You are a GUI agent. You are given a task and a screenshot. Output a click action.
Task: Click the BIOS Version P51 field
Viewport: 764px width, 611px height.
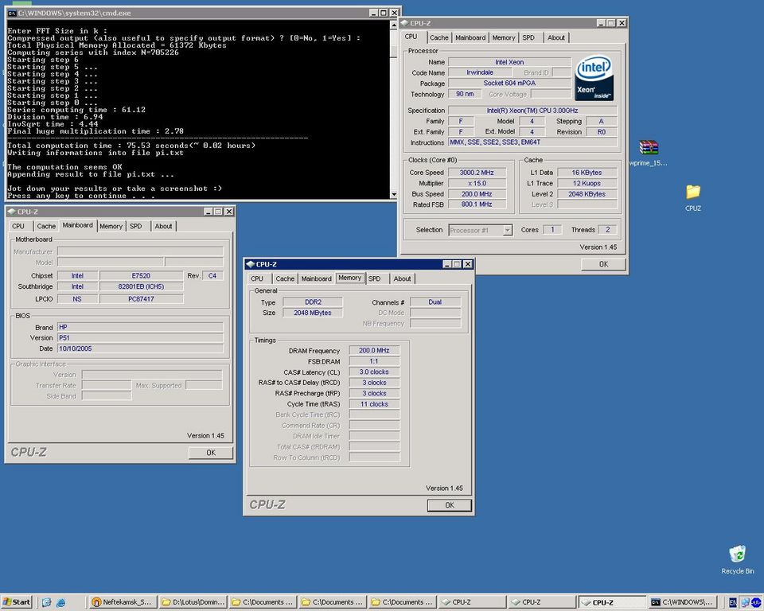pyautogui.click(x=140, y=337)
